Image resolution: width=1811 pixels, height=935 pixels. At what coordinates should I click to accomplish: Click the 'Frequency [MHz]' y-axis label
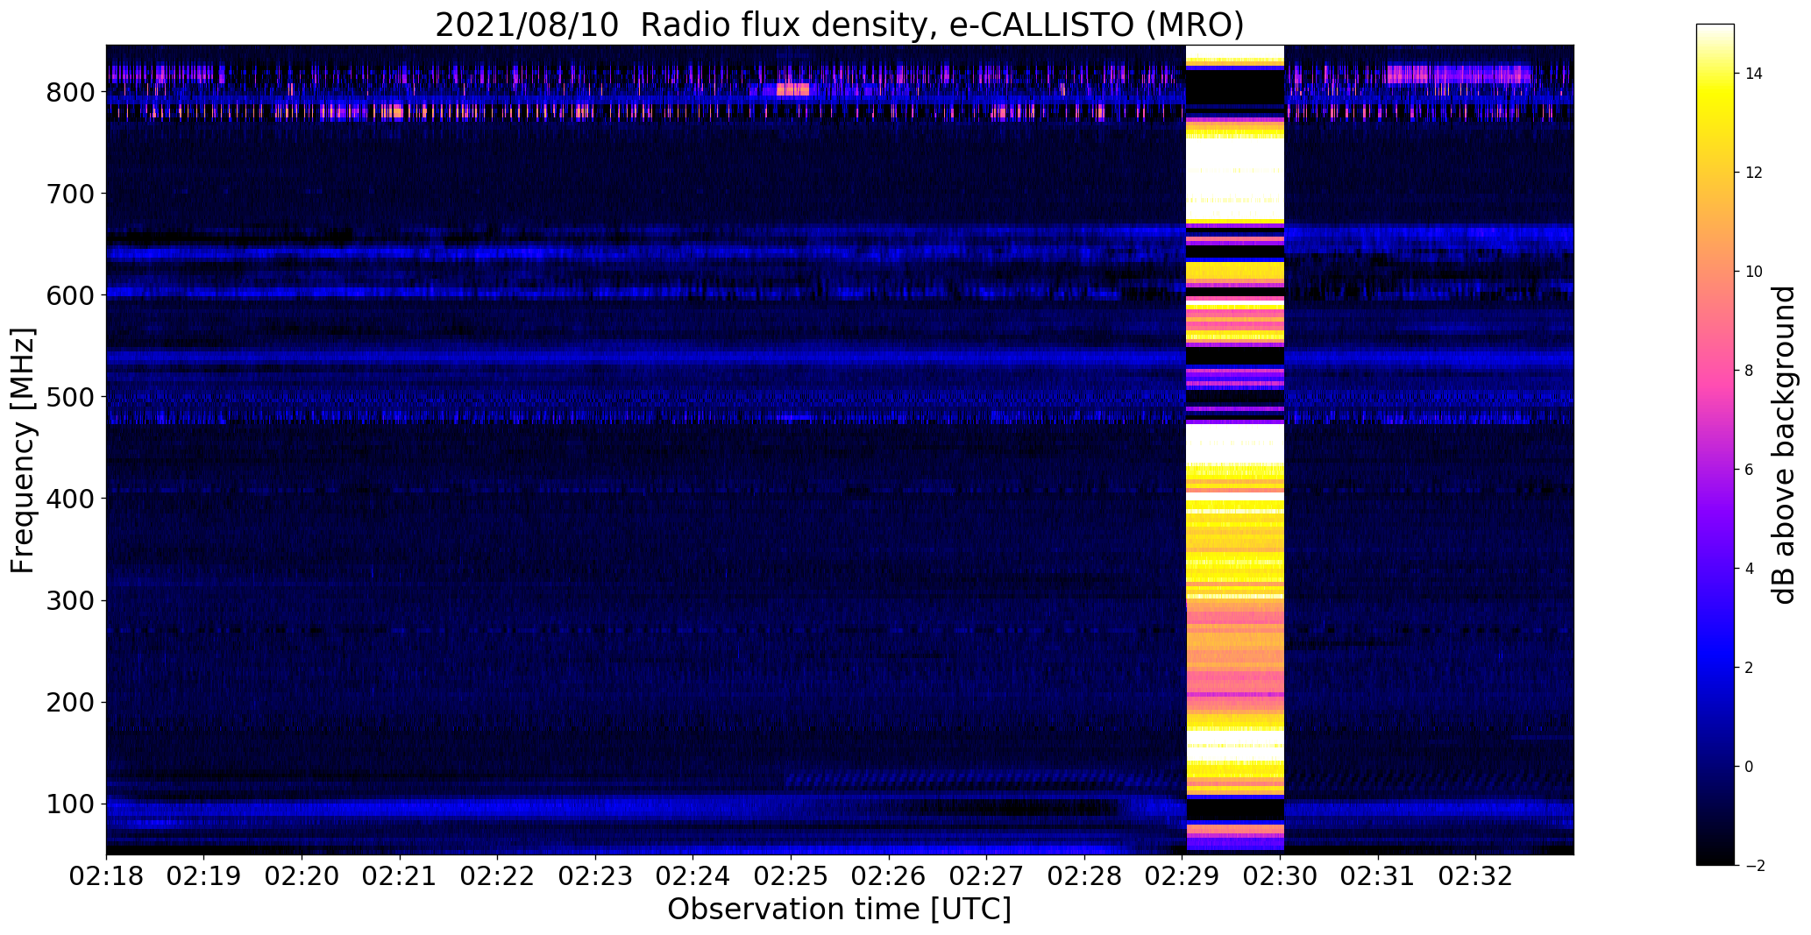pyautogui.click(x=23, y=450)
